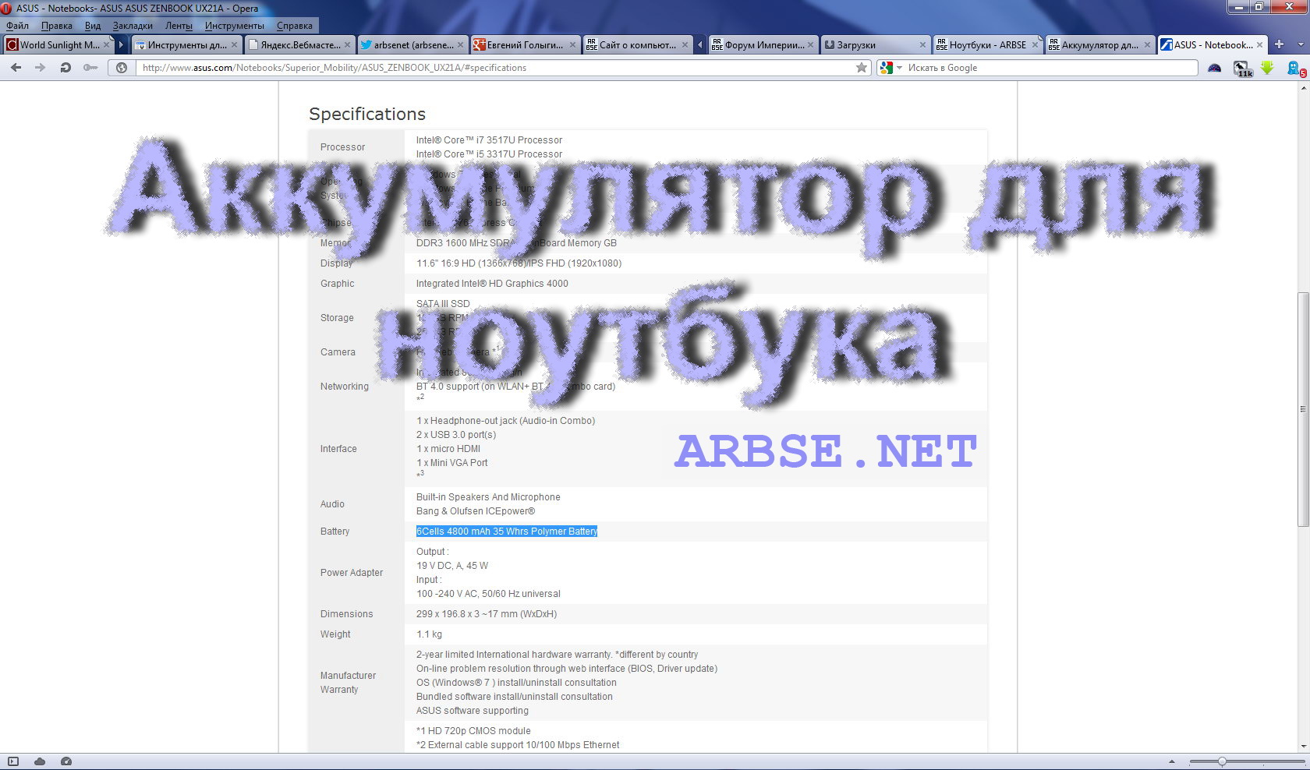The height and width of the screenshot is (770, 1310).
Task: Adjust the zoom slider in status bar
Action: (x=1222, y=761)
